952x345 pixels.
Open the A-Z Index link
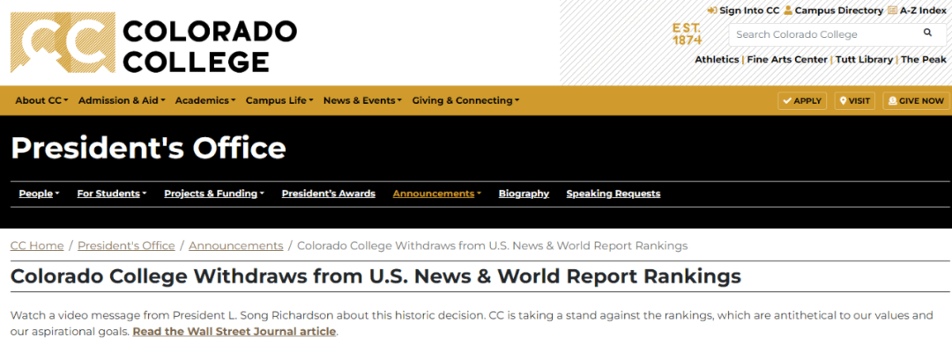point(917,11)
